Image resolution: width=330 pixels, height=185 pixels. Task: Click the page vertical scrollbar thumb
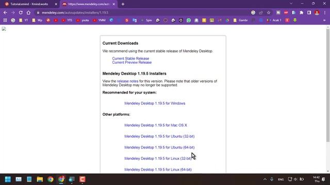pyautogui.click(x=328, y=85)
